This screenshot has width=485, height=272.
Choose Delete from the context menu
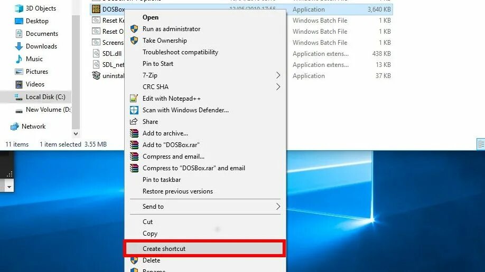151,260
